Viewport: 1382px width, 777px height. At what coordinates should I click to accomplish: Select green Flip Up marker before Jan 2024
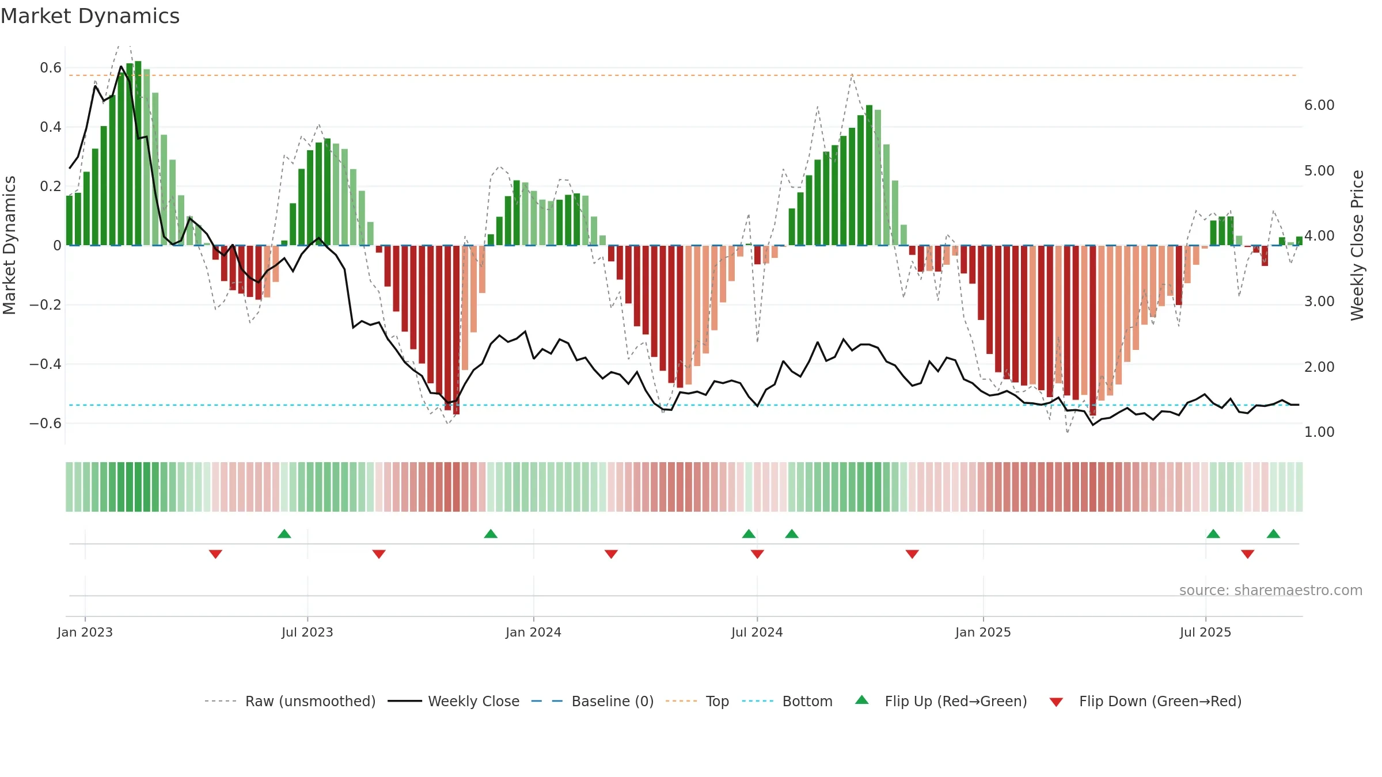[x=491, y=534]
